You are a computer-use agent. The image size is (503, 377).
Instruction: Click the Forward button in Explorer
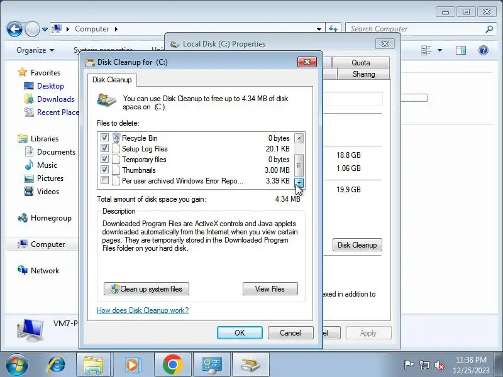pos(32,29)
